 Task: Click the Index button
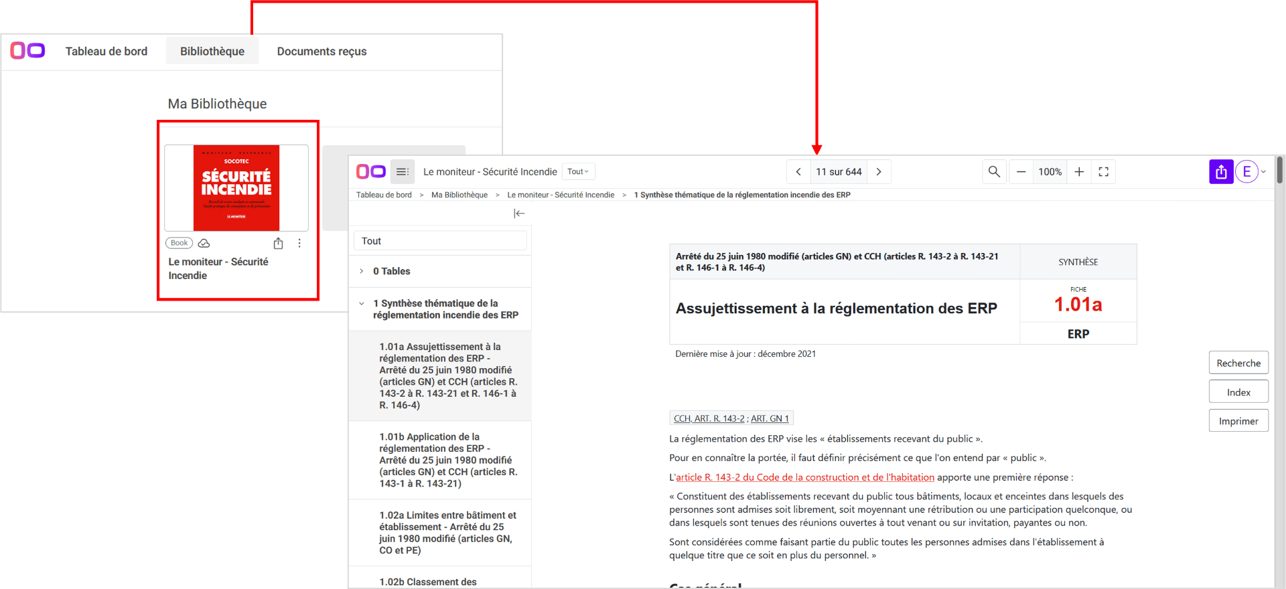click(x=1238, y=392)
